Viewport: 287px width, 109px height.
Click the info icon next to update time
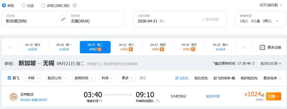(253, 63)
